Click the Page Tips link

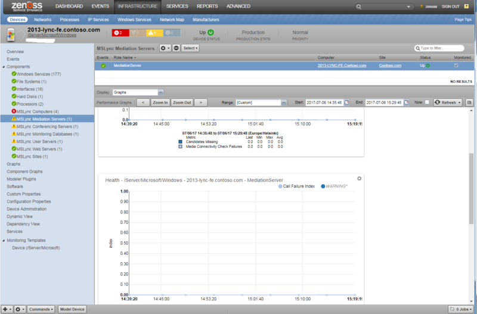point(463,20)
